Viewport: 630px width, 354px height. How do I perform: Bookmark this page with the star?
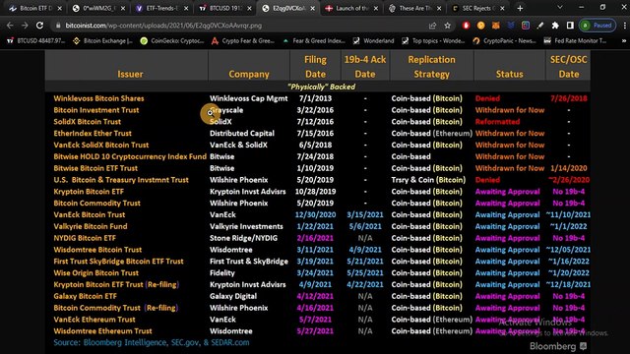click(x=448, y=26)
